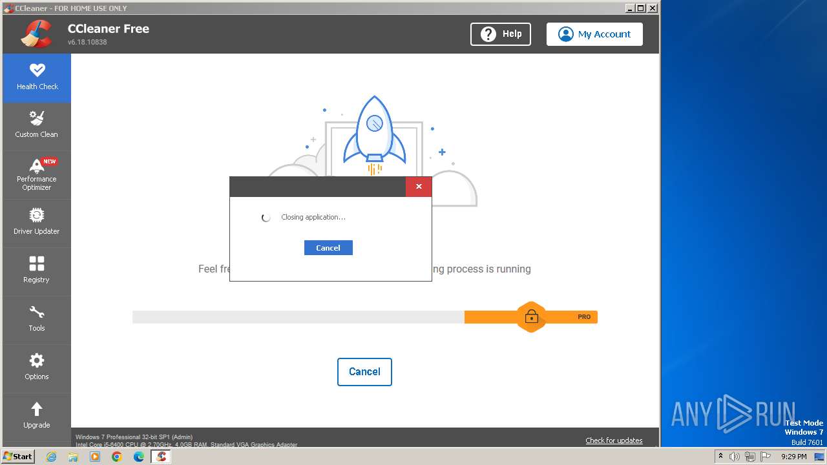Open Windows Media Player from taskbar

point(95,457)
